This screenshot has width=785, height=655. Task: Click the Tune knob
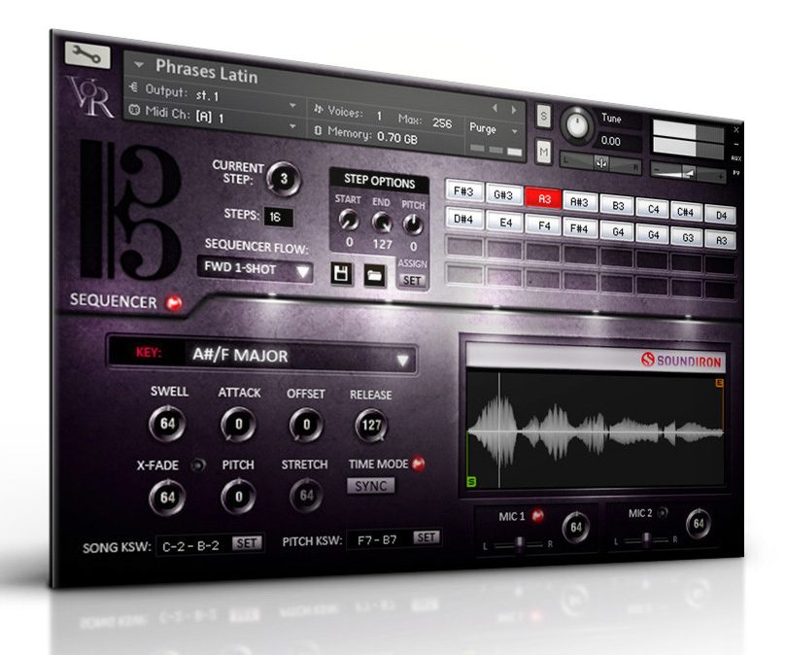576,124
